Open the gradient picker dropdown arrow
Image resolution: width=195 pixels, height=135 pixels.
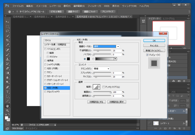click(115, 59)
